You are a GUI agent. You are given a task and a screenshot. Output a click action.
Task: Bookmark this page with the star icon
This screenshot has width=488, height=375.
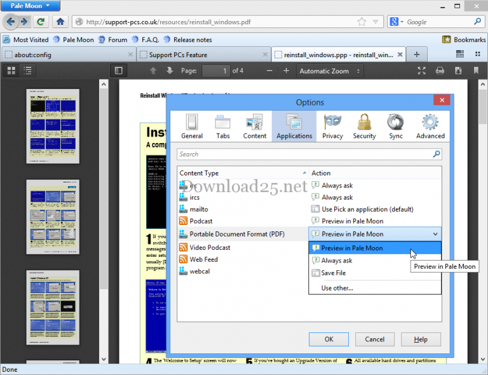(362, 22)
